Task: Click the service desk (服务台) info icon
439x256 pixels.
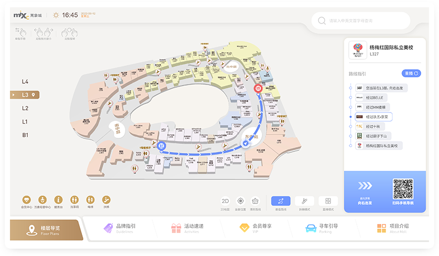Action: coord(58,200)
